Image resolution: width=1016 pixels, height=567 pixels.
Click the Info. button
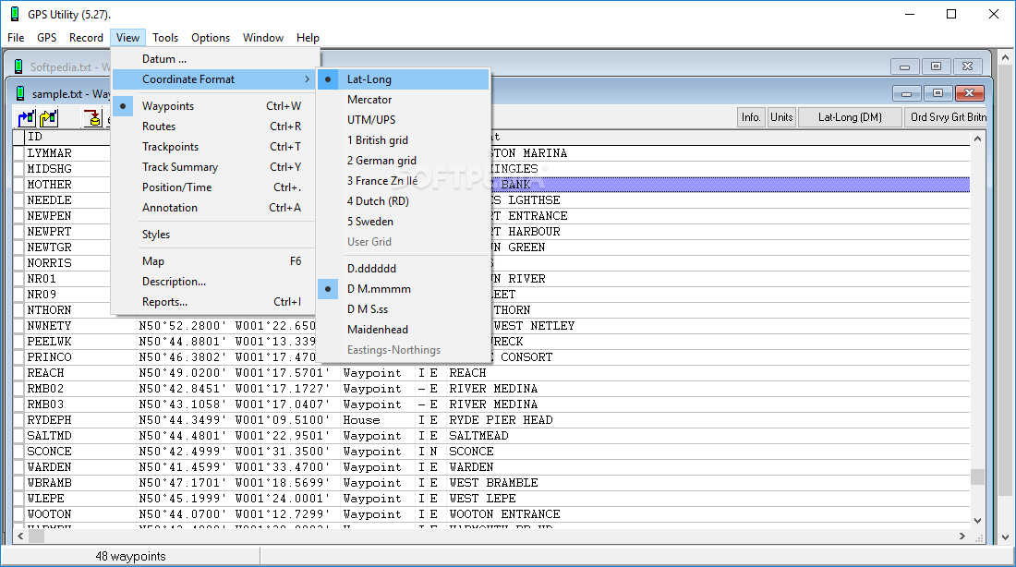751,117
